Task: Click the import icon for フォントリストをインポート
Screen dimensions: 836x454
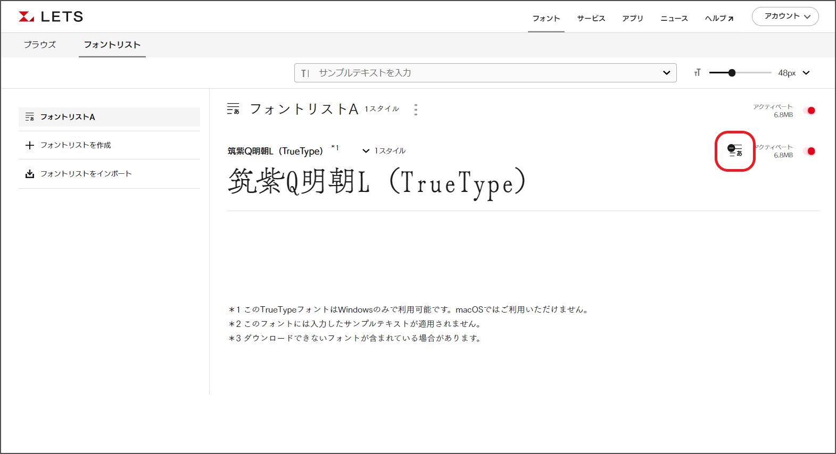Action: 30,174
